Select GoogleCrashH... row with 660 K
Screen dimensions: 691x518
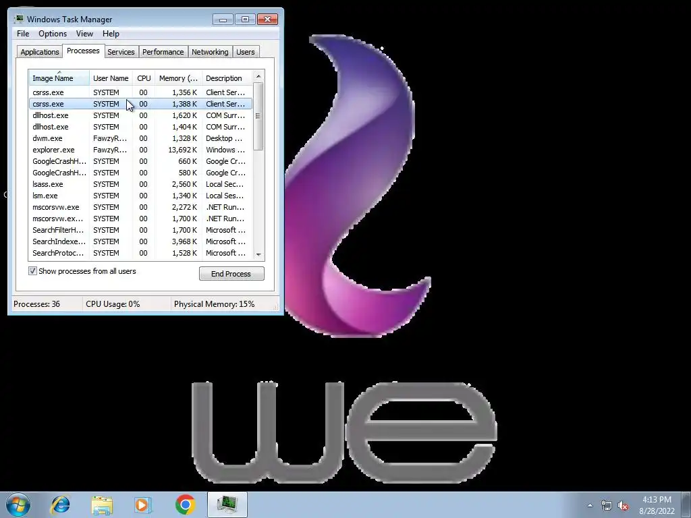140,161
